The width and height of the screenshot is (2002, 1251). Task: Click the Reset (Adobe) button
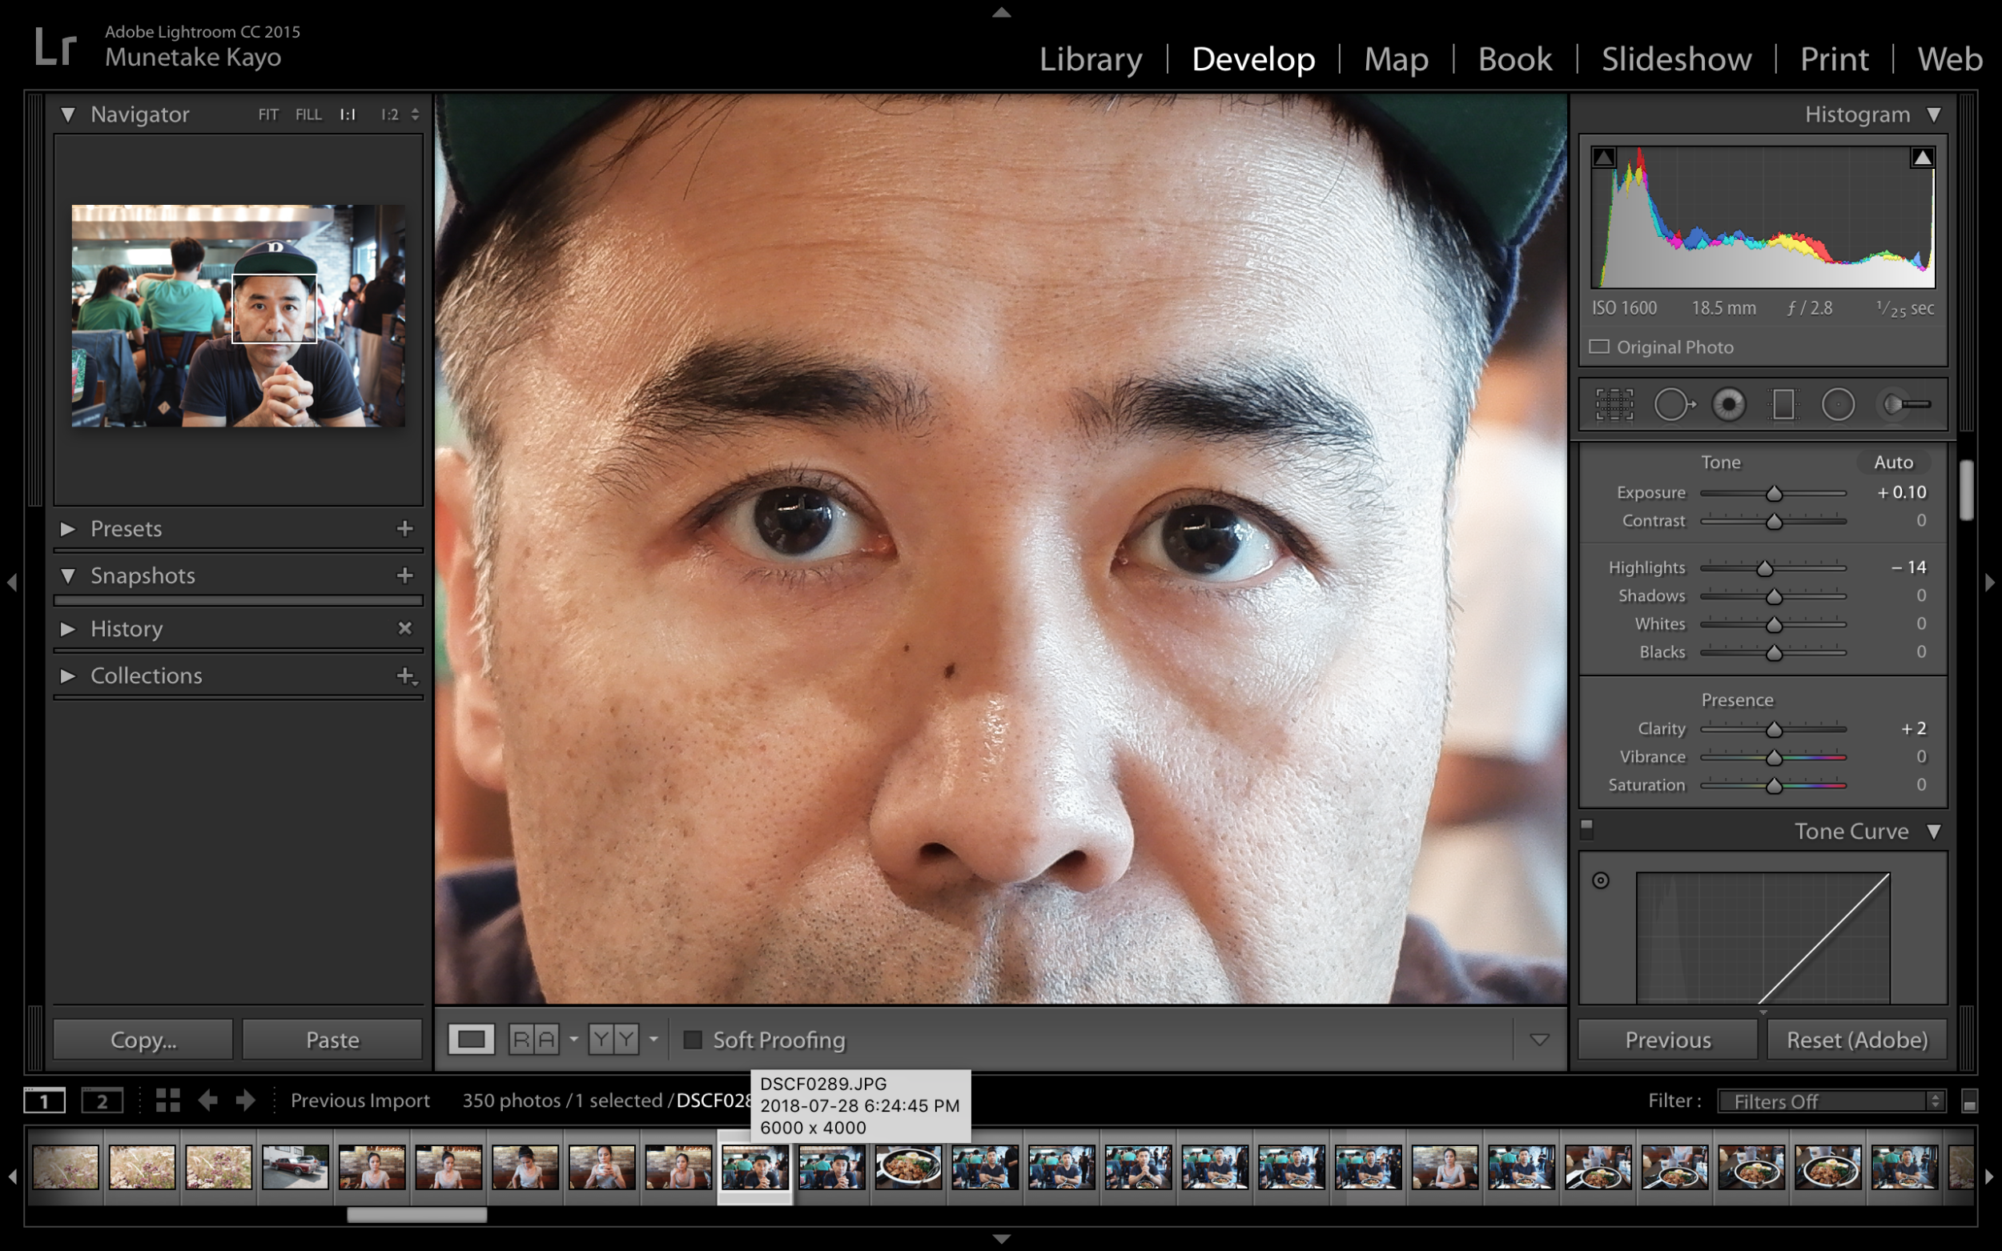[x=1856, y=1039]
